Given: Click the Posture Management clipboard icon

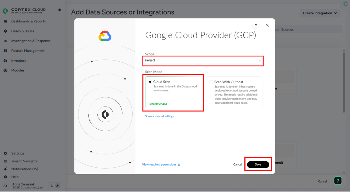Looking at the screenshot, I should pos(5,51).
